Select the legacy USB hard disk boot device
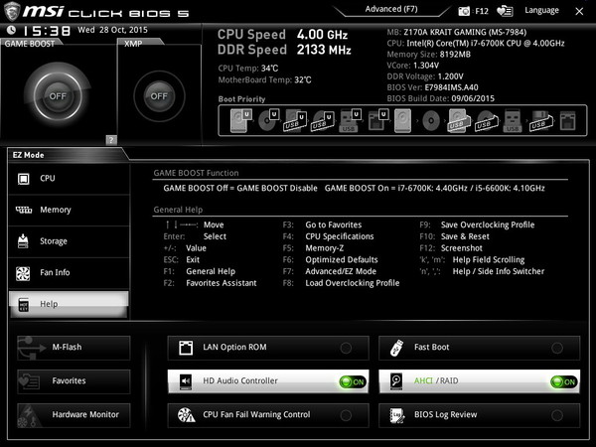Image resolution: width=596 pixels, height=447 pixels. click(x=458, y=120)
